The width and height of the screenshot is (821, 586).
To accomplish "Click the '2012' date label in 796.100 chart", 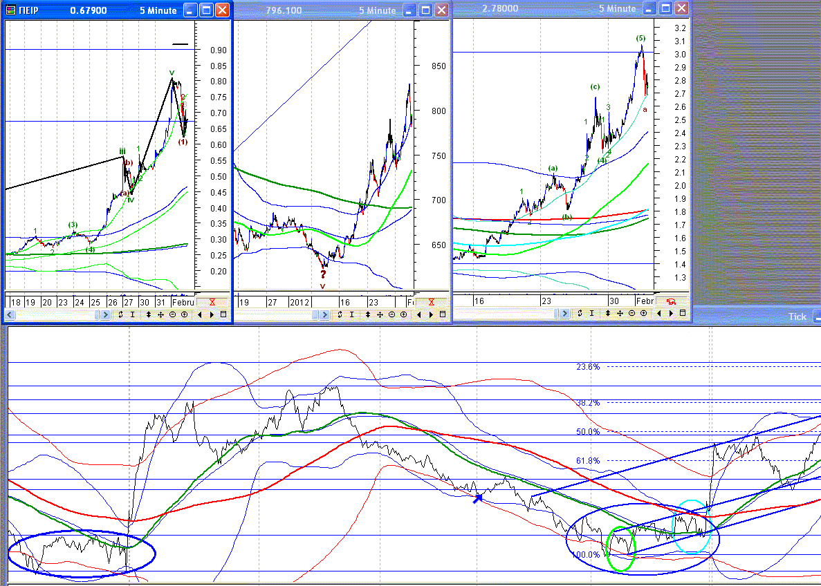I will pyautogui.click(x=299, y=303).
